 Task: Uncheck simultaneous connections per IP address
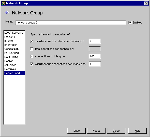click(x=32, y=64)
